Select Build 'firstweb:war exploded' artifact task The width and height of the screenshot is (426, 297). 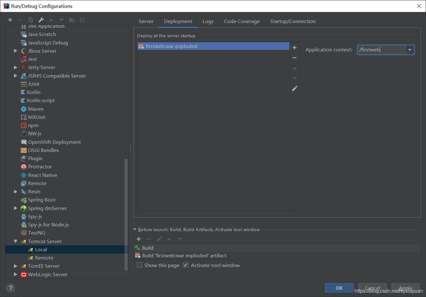click(x=277, y=255)
